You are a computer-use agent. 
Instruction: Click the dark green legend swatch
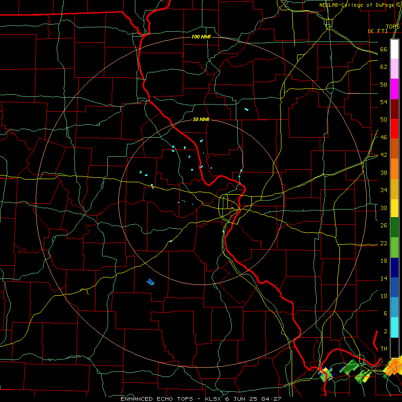(x=394, y=227)
